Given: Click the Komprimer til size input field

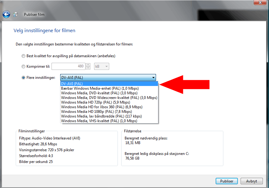Looking at the screenshot, I should coord(68,66).
